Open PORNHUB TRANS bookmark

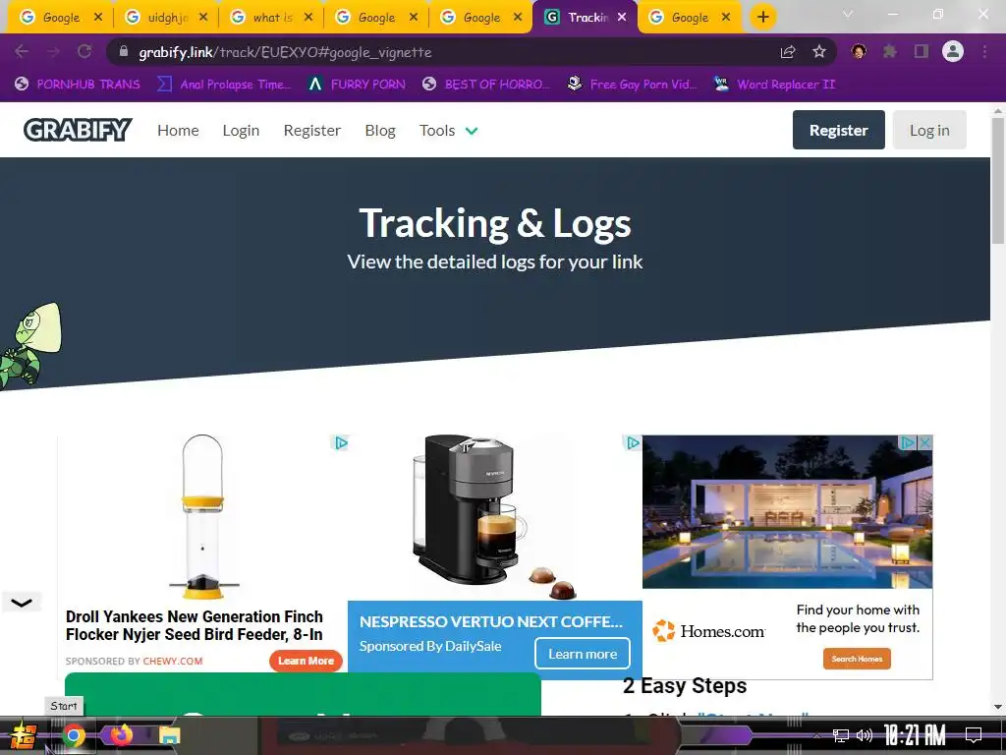pos(78,85)
